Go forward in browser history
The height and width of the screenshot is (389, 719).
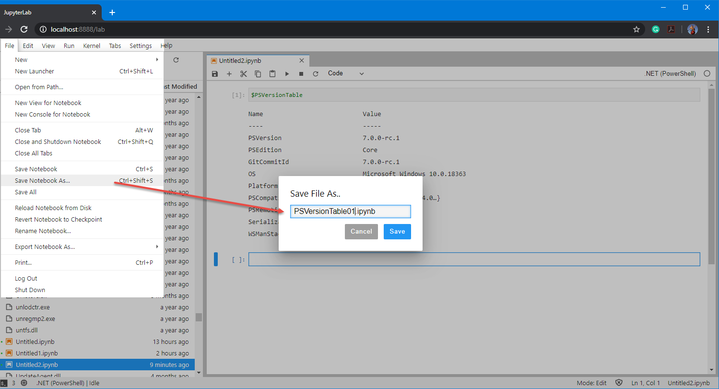8,29
